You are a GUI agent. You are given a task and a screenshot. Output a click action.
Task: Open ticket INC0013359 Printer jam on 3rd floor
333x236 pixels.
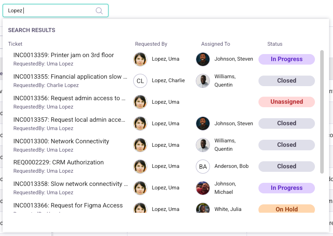click(x=64, y=55)
